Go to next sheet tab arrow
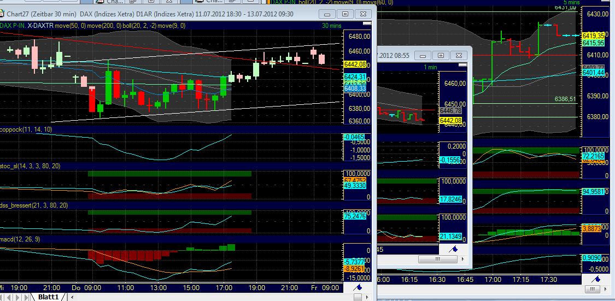This screenshot has width=615, height=301. (17, 297)
